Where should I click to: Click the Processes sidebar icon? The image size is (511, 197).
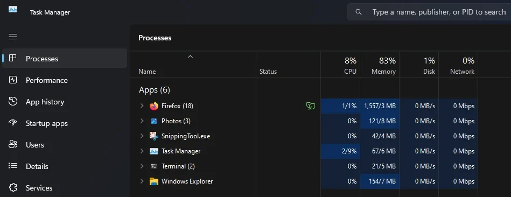point(13,58)
